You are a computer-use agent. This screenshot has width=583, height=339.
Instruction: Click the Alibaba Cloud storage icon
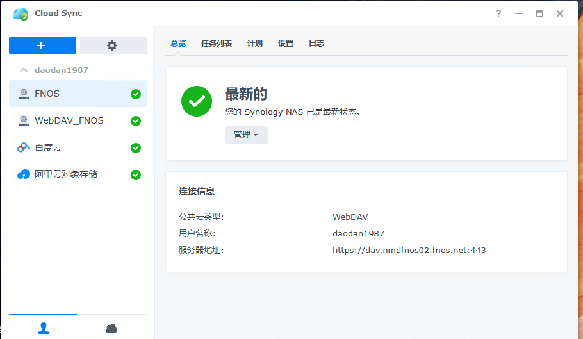[24, 174]
